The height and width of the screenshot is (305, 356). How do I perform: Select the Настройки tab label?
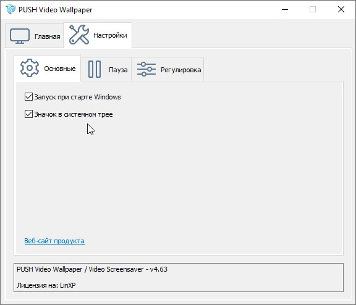110,35
